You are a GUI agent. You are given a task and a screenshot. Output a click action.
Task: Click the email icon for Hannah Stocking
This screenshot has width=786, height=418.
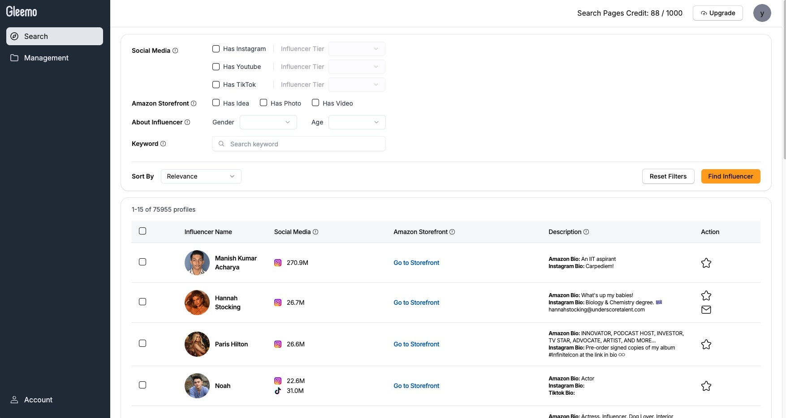click(706, 310)
